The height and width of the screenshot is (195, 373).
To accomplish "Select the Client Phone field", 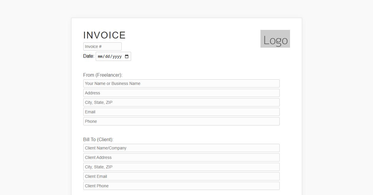I will (x=181, y=186).
